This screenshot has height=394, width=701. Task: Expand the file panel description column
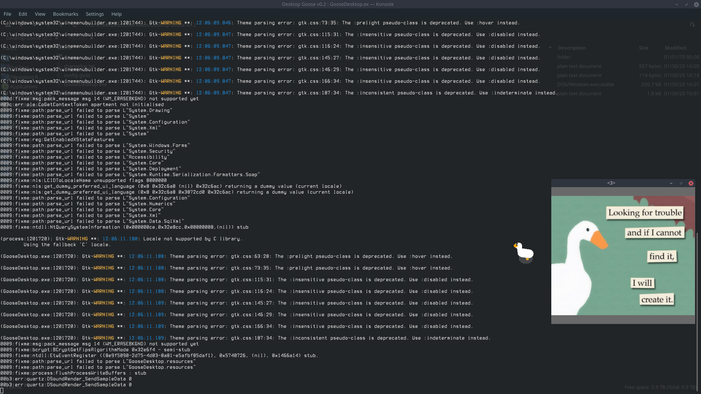[x=636, y=48]
